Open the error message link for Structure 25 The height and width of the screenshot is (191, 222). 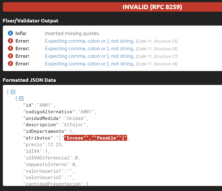pyautogui.click(x=89, y=41)
